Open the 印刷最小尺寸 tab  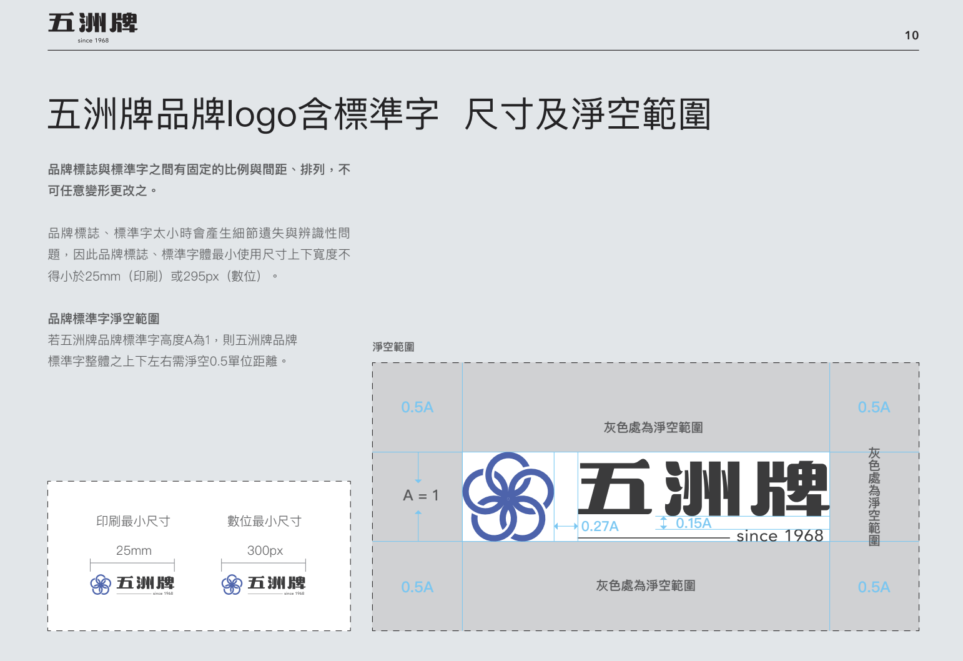pyautogui.click(x=132, y=520)
